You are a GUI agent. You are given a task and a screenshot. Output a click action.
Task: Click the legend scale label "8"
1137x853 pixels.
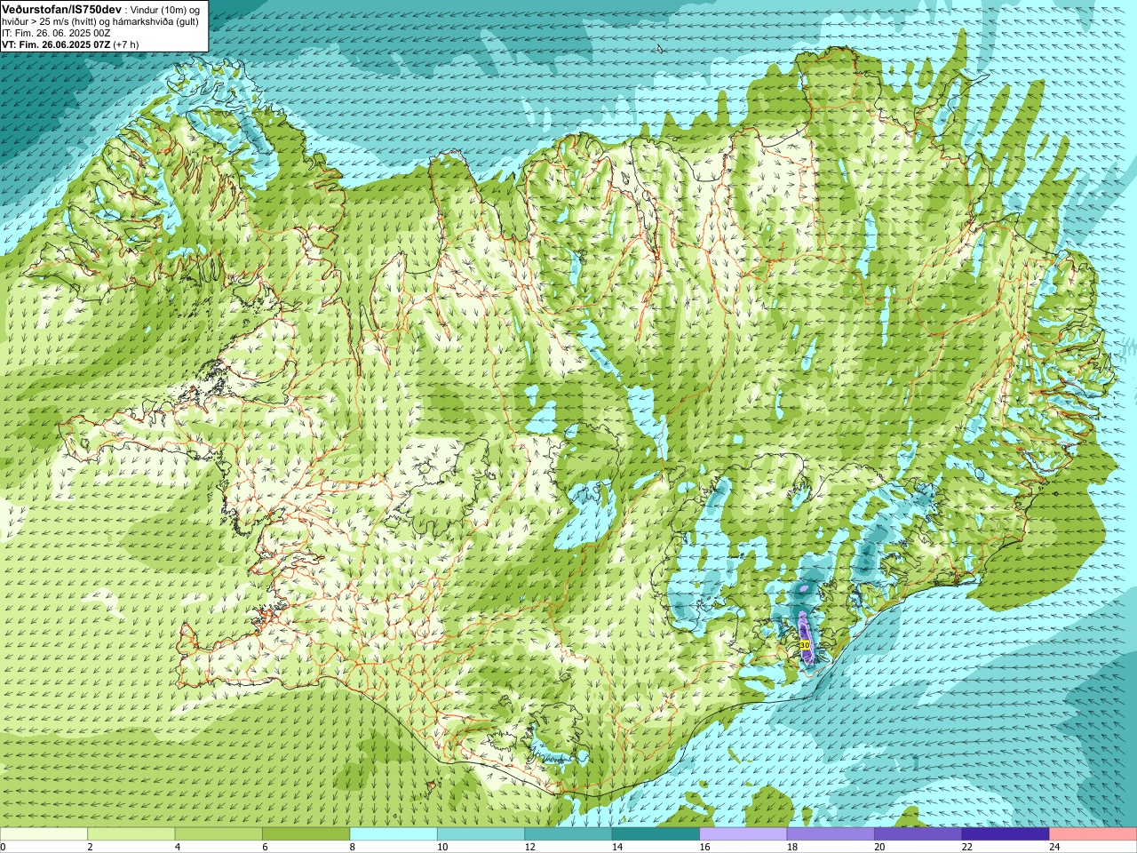click(352, 847)
